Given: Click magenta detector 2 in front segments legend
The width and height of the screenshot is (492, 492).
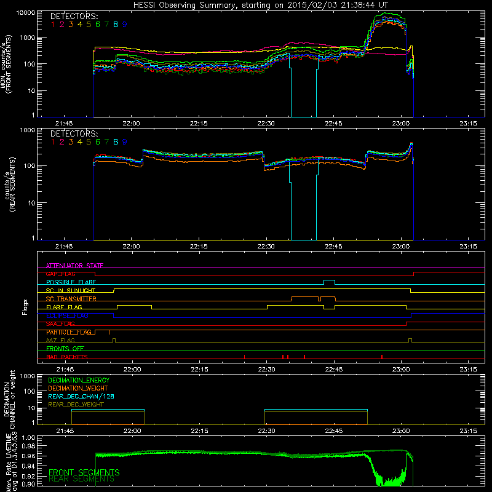Looking at the screenshot, I should [62, 25].
